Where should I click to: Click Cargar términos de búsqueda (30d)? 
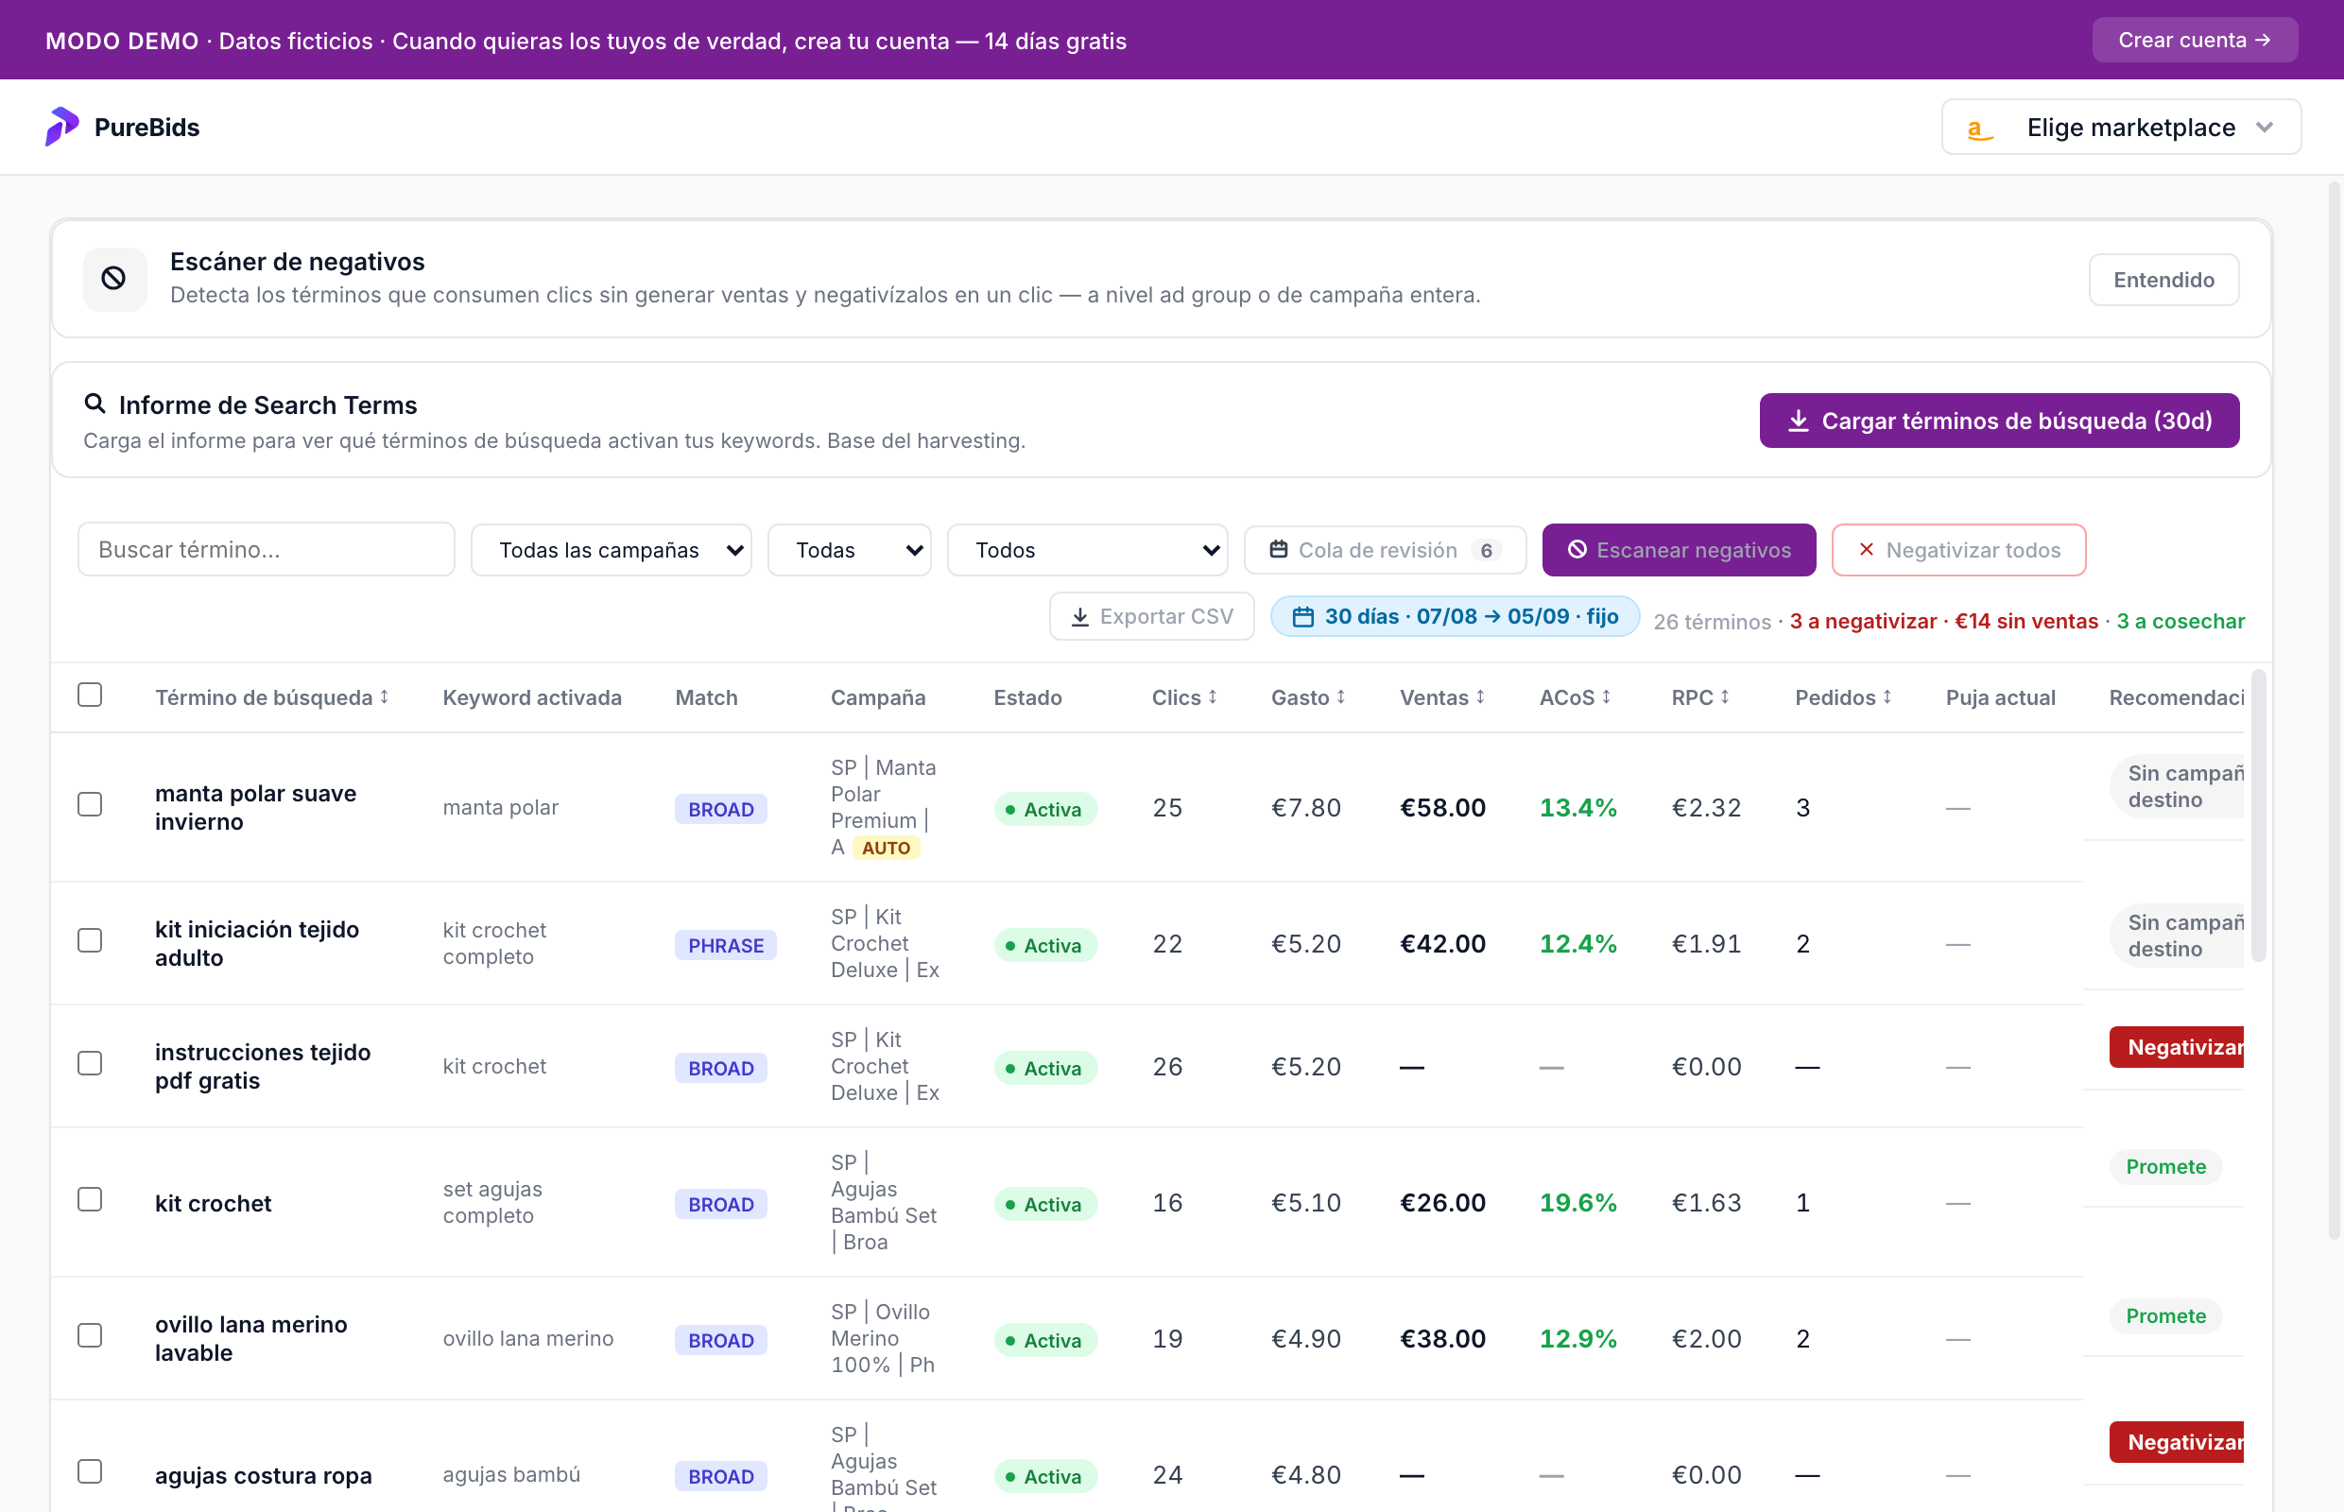point(1998,421)
